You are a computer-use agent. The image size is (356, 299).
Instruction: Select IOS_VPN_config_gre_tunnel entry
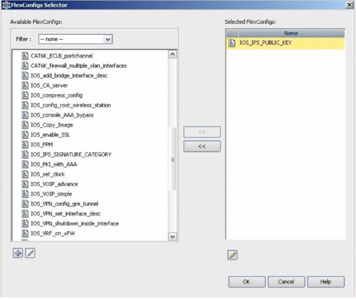click(64, 204)
